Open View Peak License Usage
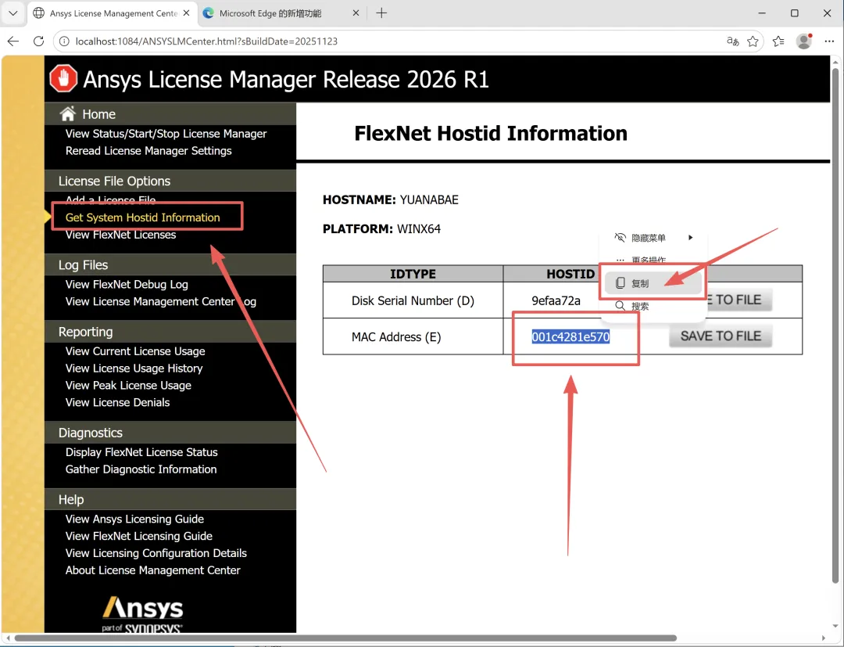The width and height of the screenshot is (844, 647). (x=128, y=386)
